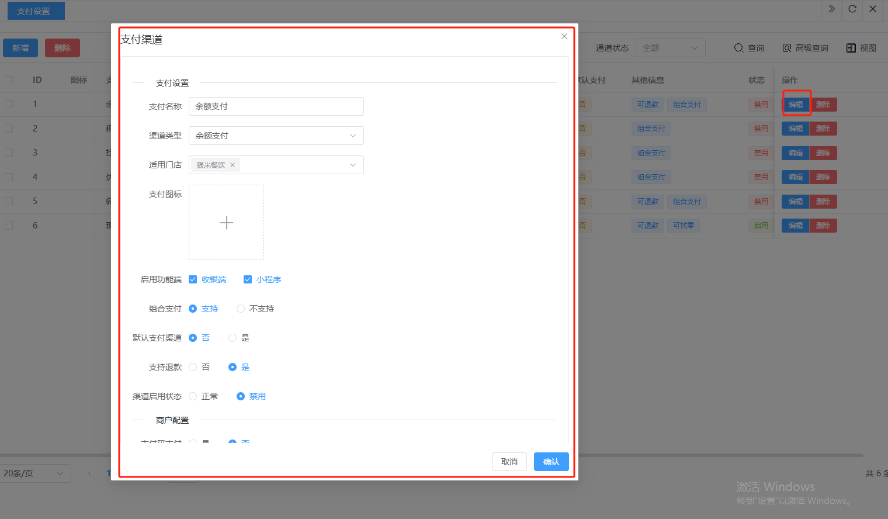The width and height of the screenshot is (888, 519).
Task: Open 高级查询 advanced search
Action: coord(805,48)
